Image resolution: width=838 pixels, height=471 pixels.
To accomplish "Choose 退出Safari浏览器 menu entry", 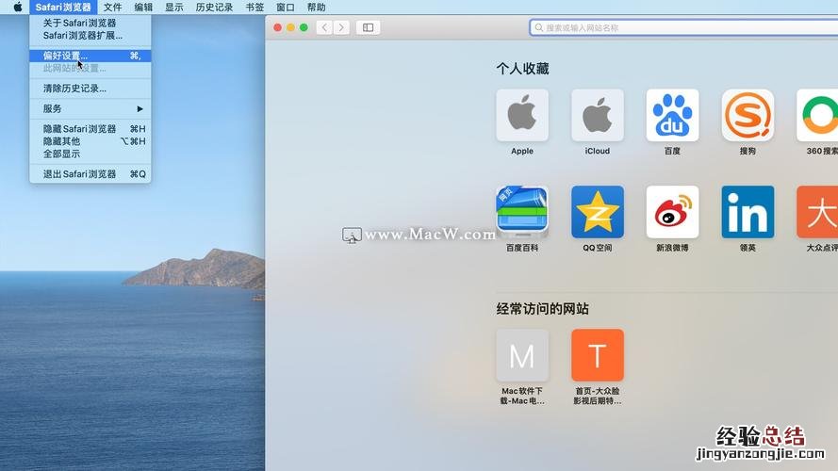I will pos(90,174).
